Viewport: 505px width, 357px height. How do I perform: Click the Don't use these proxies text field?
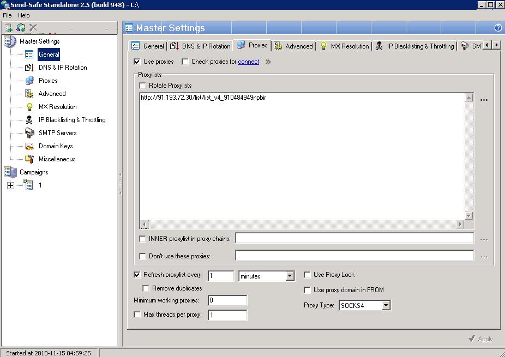click(354, 256)
